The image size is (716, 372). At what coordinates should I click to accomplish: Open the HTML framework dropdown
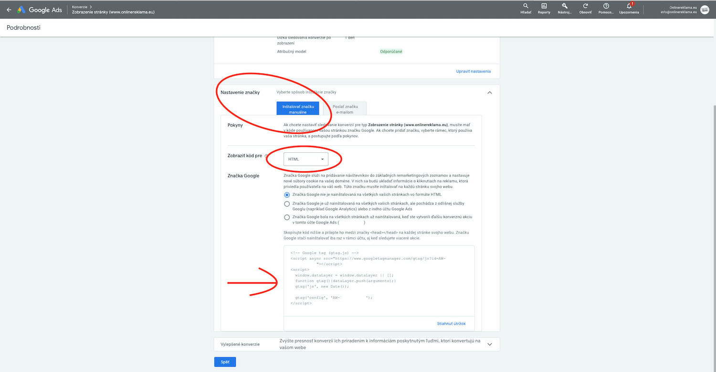[x=306, y=159]
